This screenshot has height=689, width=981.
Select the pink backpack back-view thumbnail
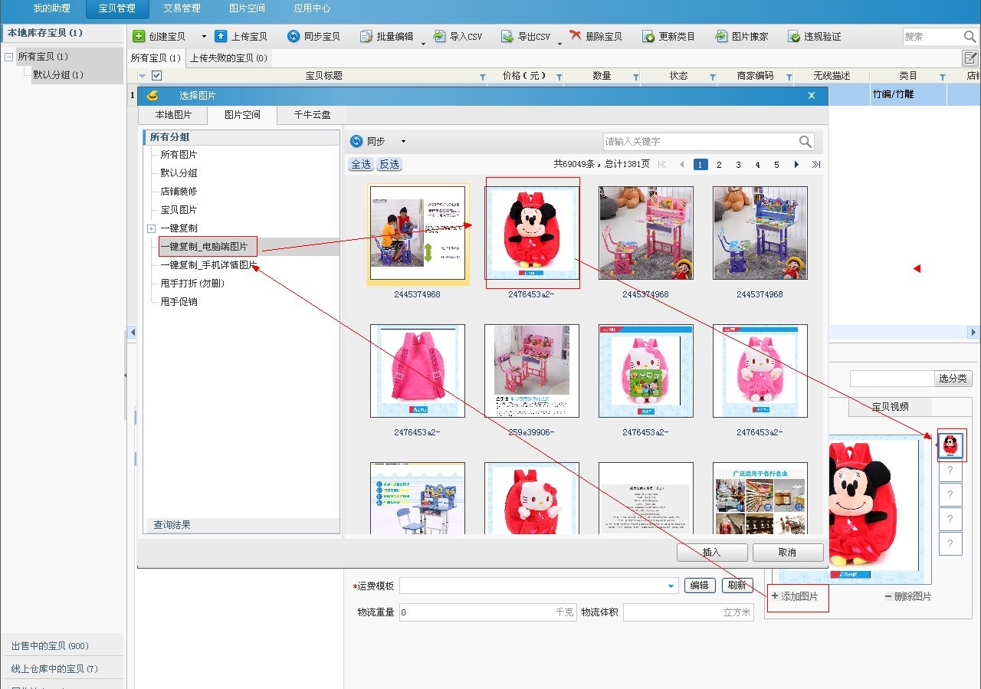tap(418, 371)
